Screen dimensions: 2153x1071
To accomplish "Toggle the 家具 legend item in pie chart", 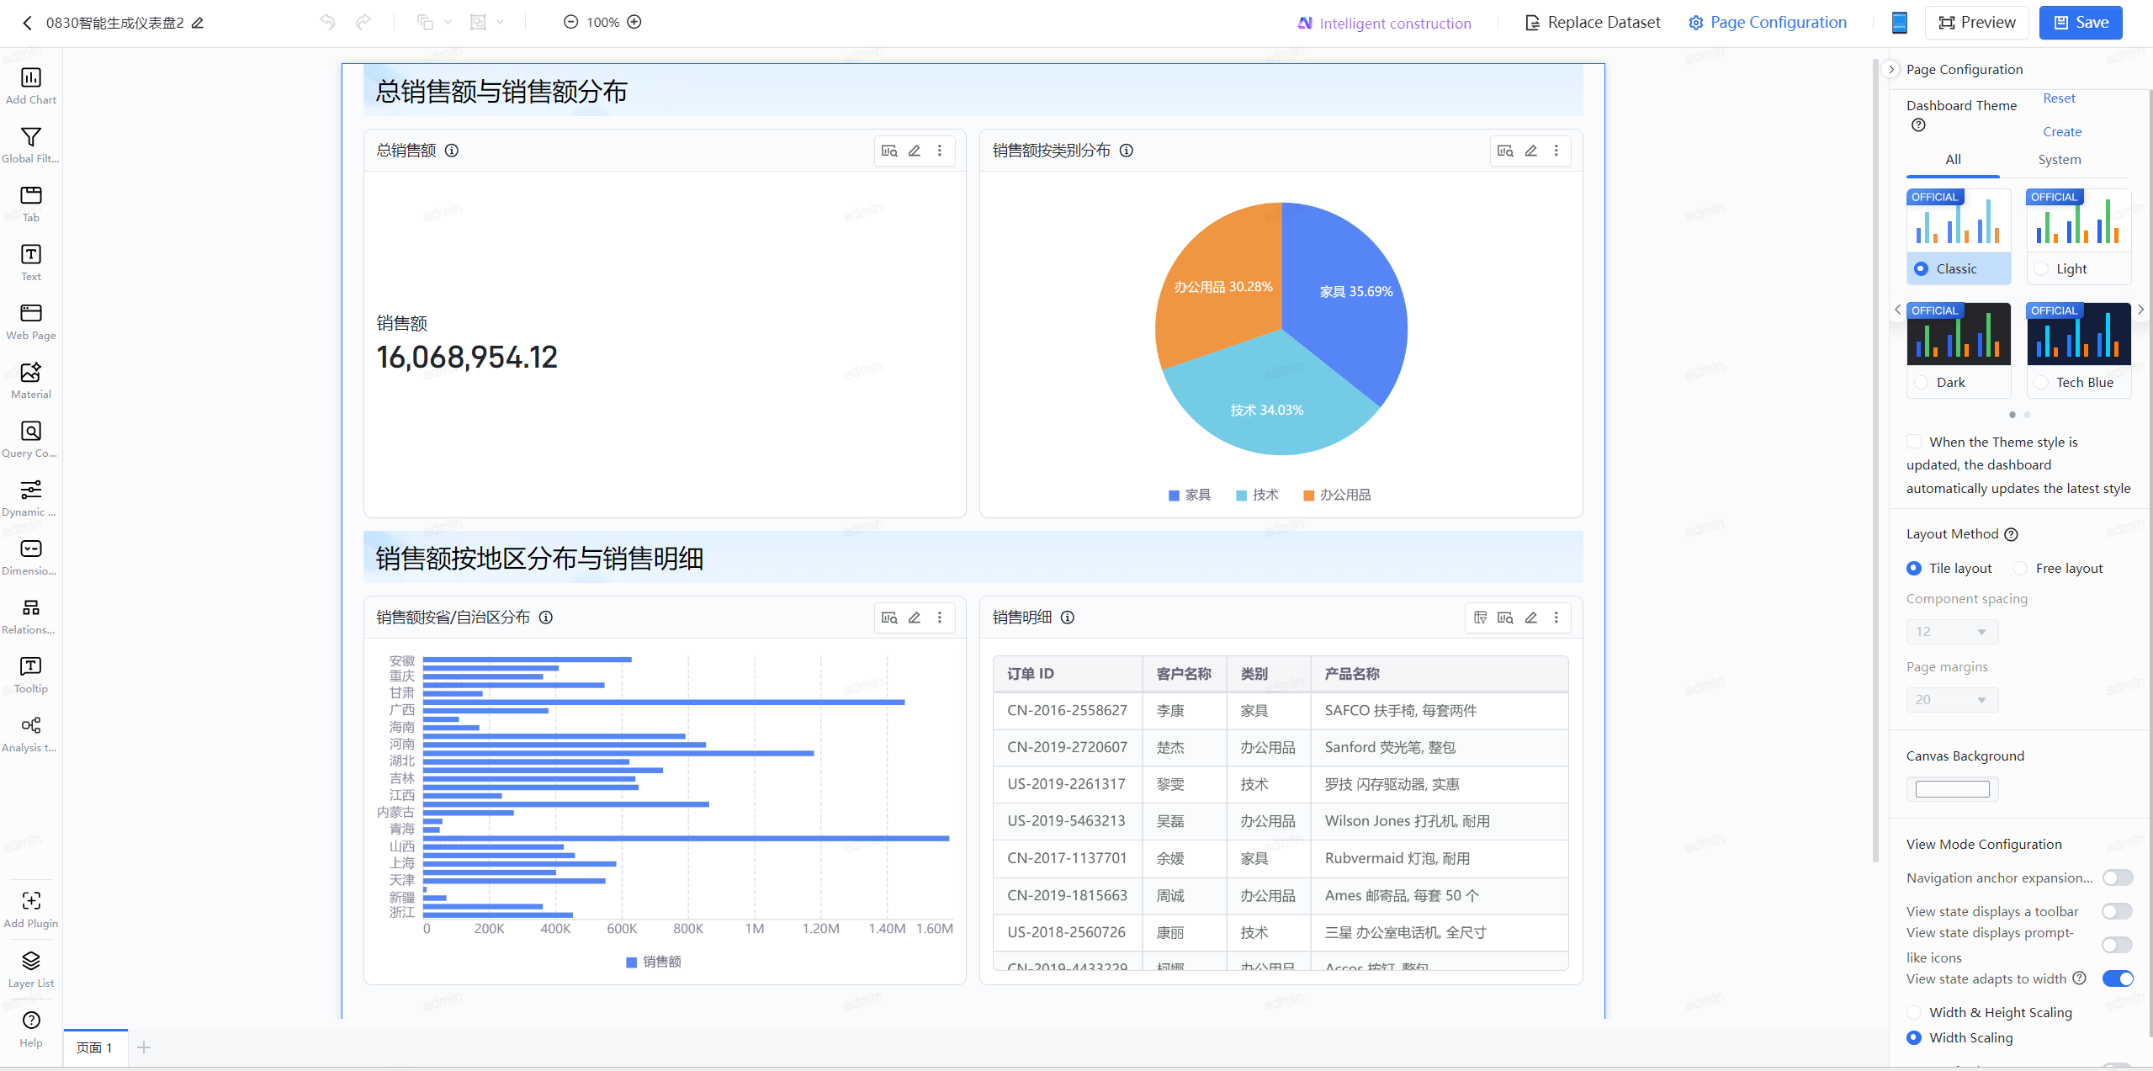I will pos(1189,496).
